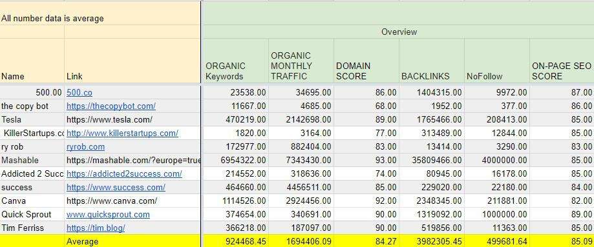Open the killerstartups.com link
The width and height of the screenshot is (594, 247).
122,133
